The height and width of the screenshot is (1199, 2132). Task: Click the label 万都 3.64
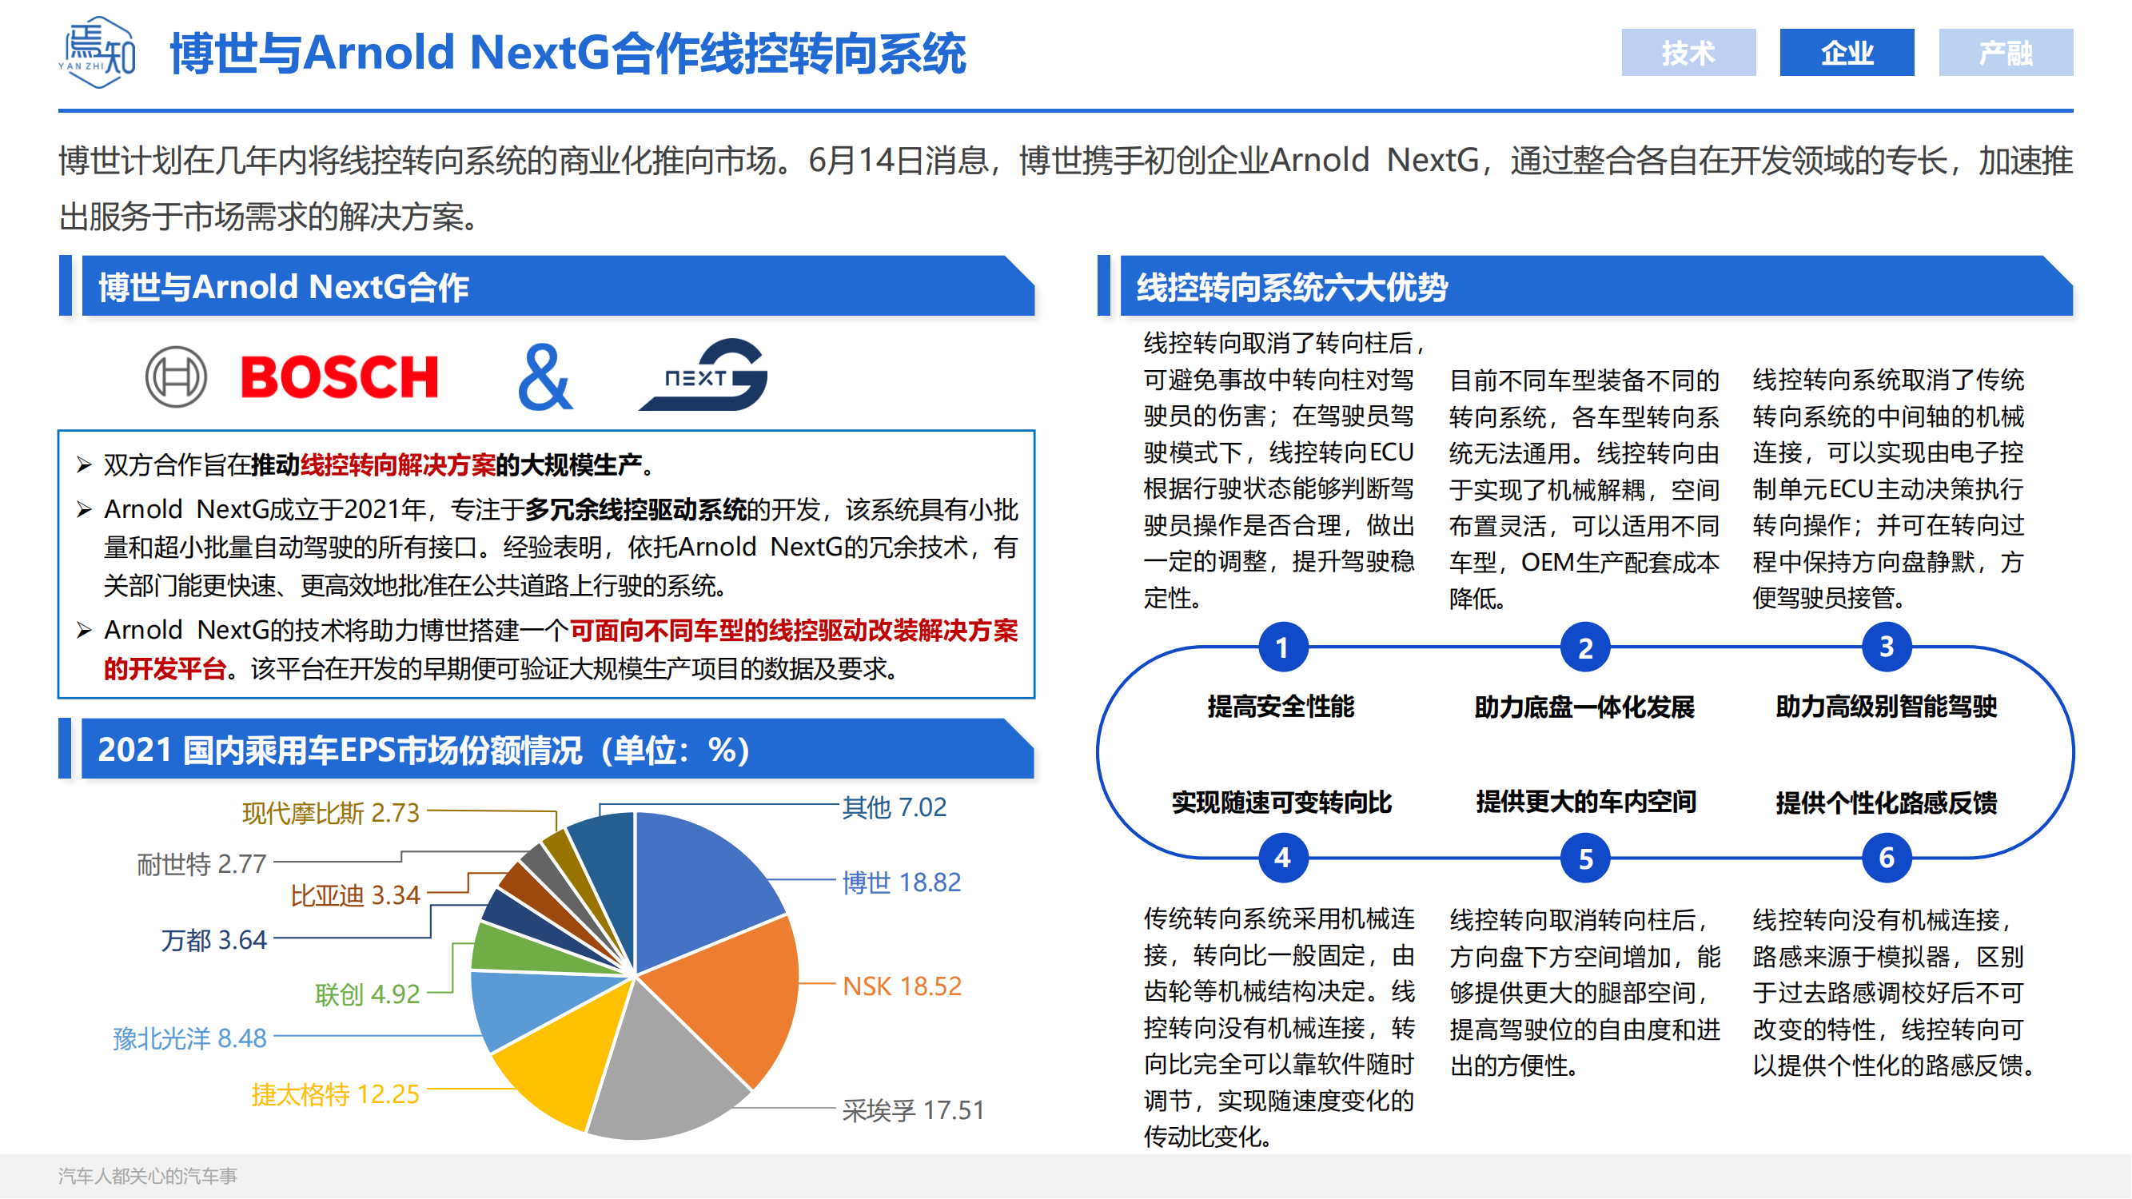pos(213,941)
